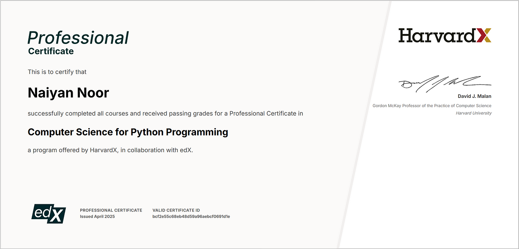Click 'a program offered by HarvardX' line
This screenshot has width=519, height=249.
(110, 150)
